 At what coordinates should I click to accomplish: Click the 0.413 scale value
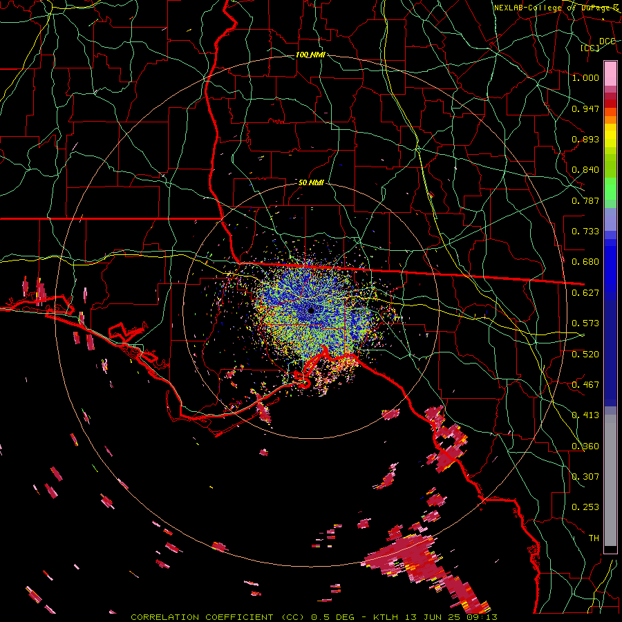(x=585, y=415)
